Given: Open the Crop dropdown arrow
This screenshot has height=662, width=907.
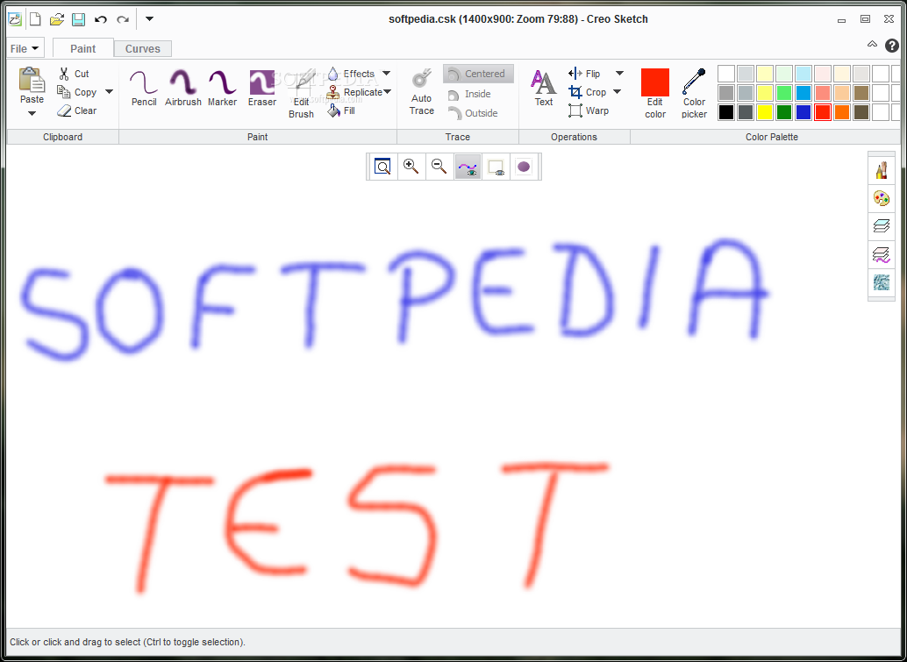Looking at the screenshot, I should click(x=617, y=92).
